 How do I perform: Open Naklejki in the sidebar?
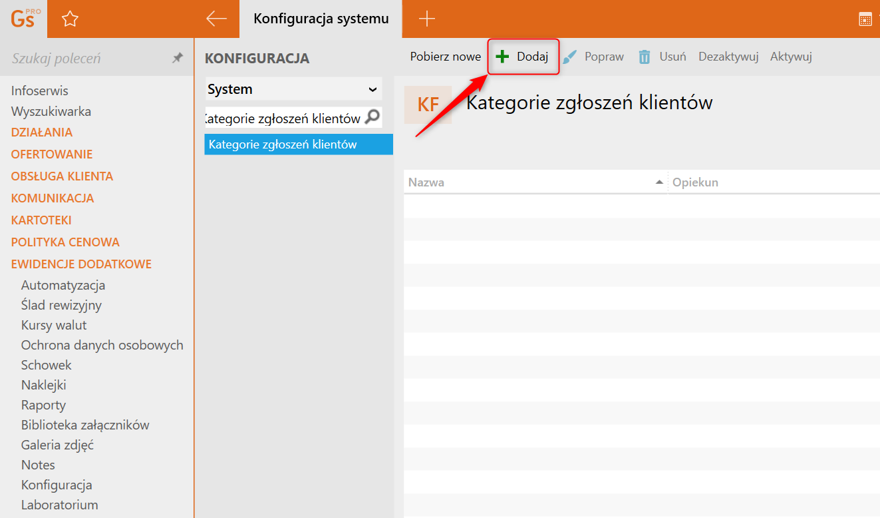tap(44, 385)
